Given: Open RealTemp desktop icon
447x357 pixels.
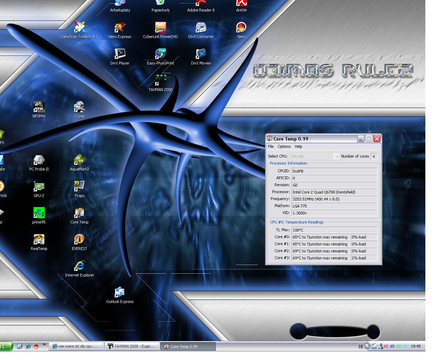Looking at the screenshot, I should click(39, 242).
